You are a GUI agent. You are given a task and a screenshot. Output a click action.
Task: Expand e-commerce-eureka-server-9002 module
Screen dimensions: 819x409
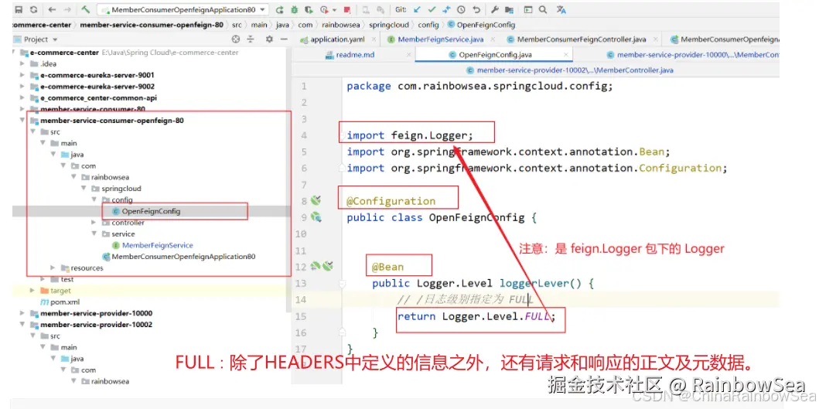point(22,87)
